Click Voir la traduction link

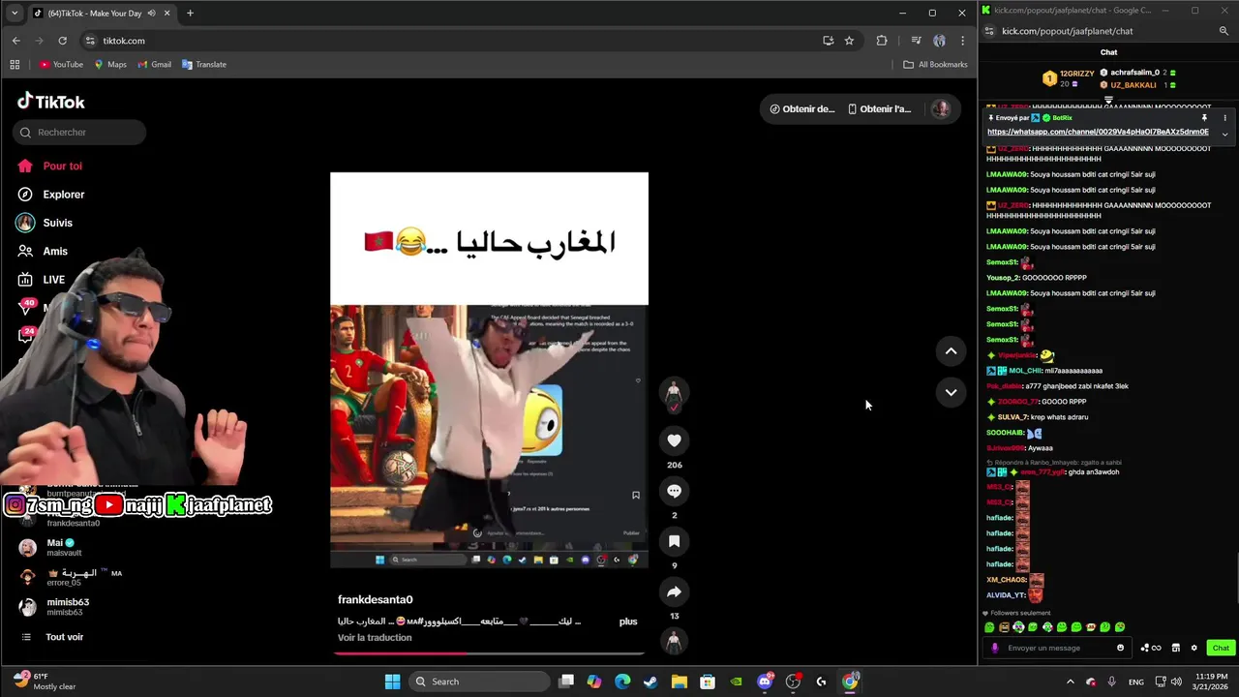click(375, 638)
